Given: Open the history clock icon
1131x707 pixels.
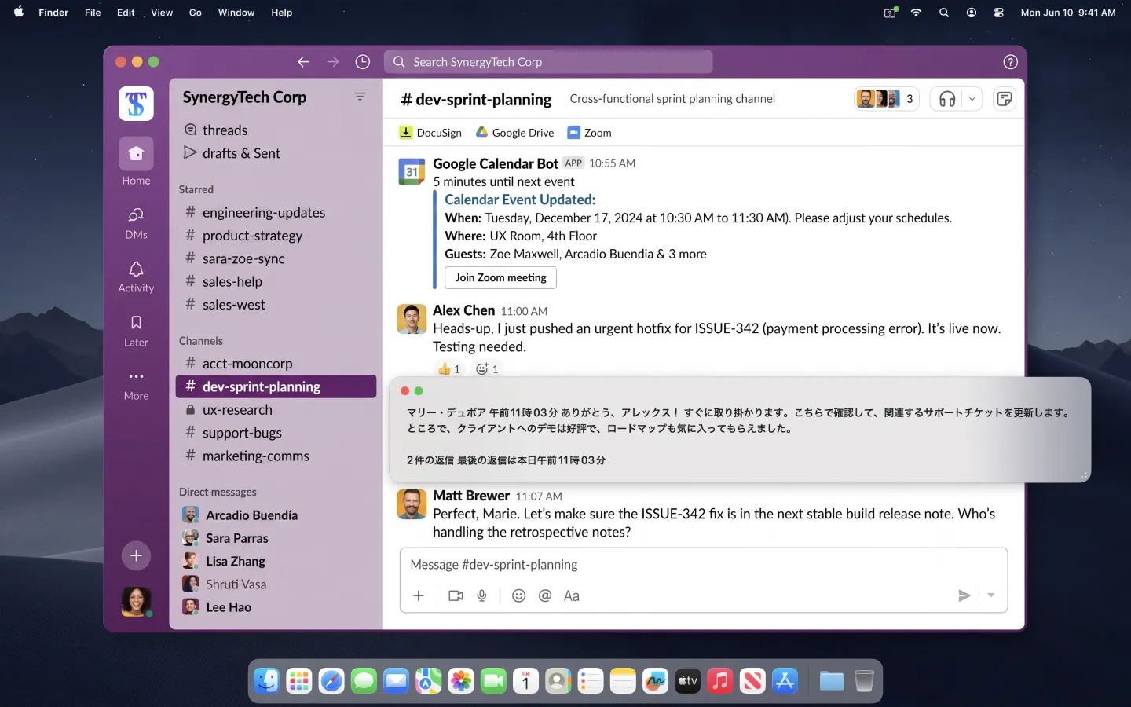Looking at the screenshot, I should (x=362, y=62).
